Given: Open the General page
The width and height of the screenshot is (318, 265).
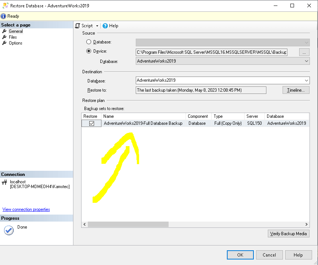Looking at the screenshot, I should (x=15, y=31).
